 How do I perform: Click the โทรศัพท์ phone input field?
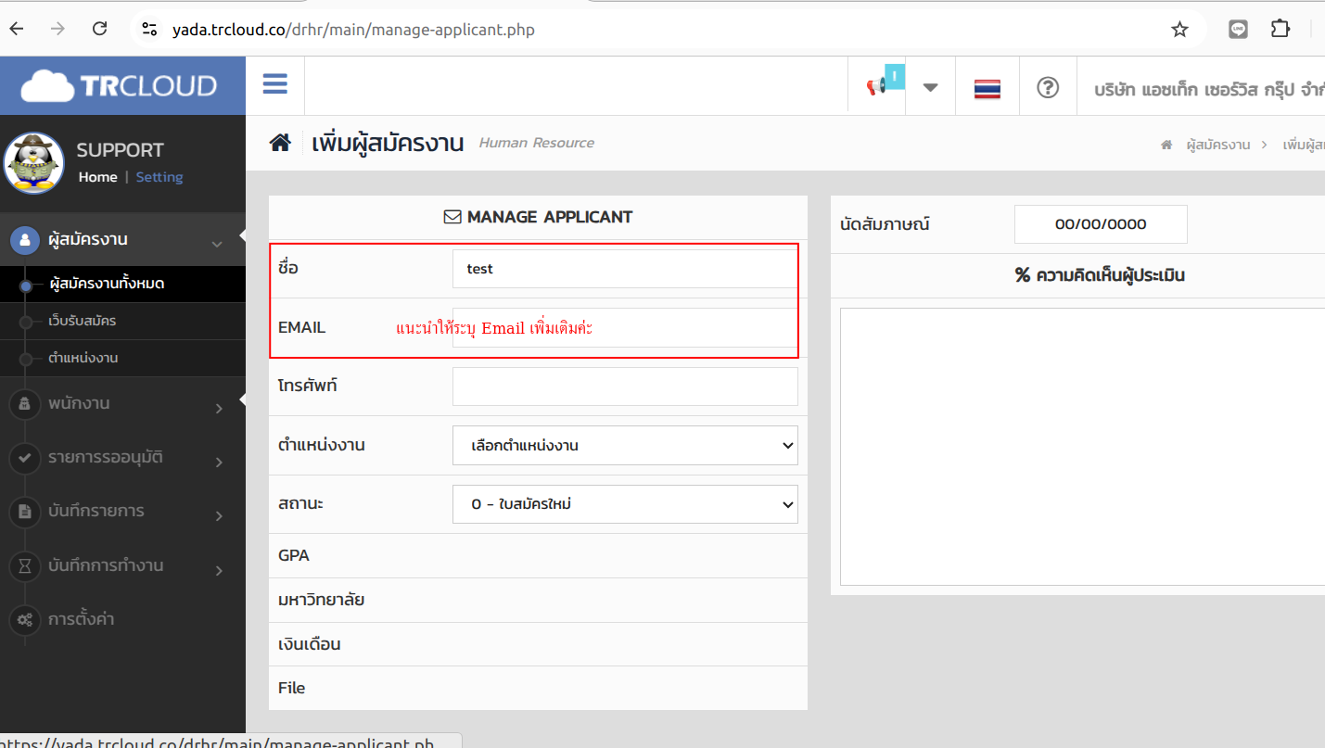coord(625,387)
